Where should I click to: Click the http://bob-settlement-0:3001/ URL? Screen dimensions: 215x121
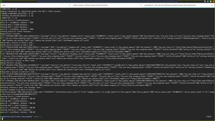point(120,58)
